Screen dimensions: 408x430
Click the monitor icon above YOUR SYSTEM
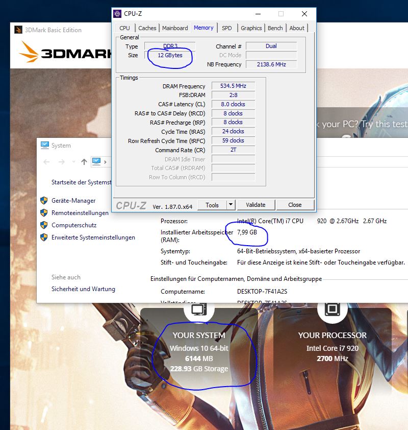(199, 310)
